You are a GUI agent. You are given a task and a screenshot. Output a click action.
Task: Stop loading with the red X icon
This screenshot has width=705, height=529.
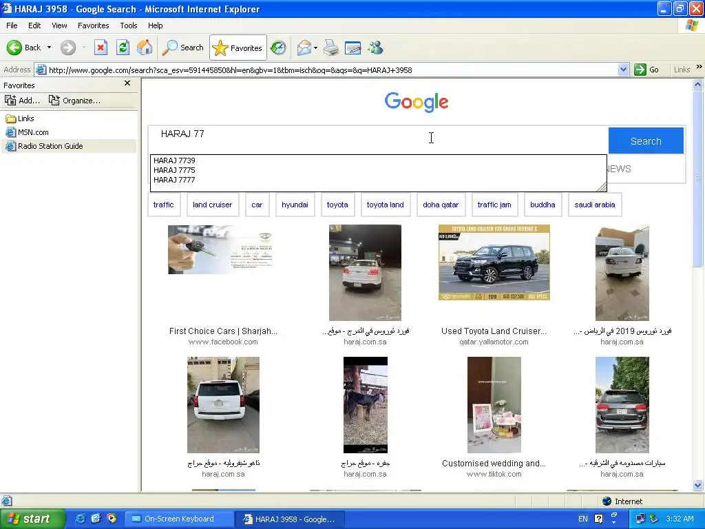101,48
